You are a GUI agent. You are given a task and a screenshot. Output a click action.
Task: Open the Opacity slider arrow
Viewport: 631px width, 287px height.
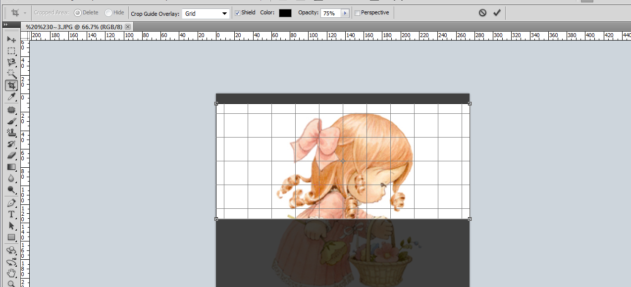345,13
